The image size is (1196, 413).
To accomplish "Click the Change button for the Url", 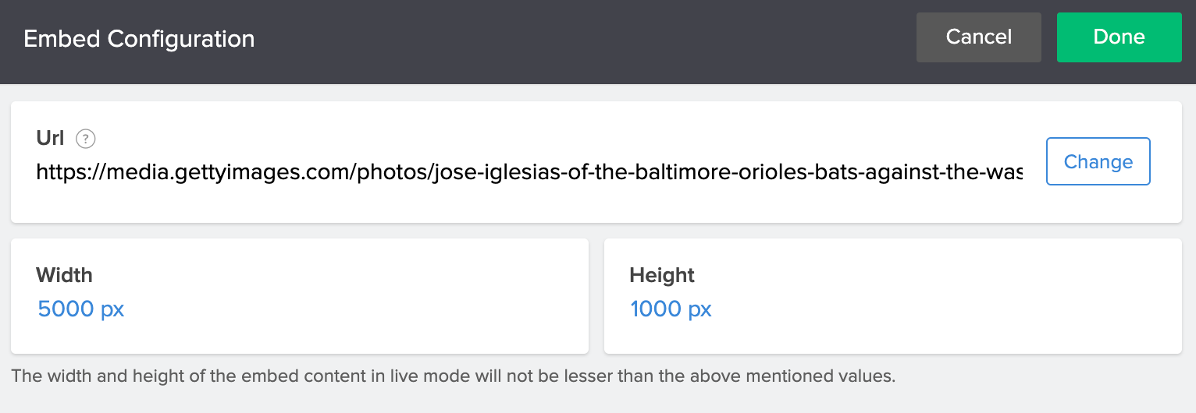I will [x=1098, y=161].
